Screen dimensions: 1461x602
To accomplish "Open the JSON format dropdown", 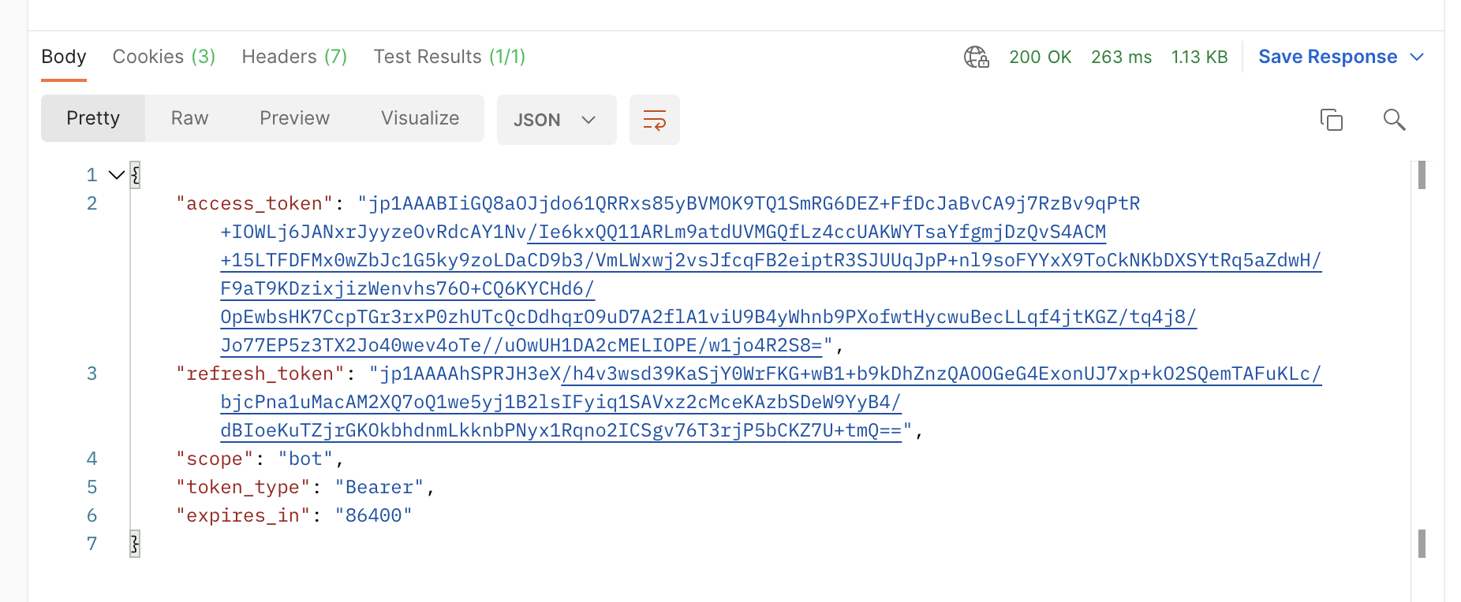I will (556, 120).
